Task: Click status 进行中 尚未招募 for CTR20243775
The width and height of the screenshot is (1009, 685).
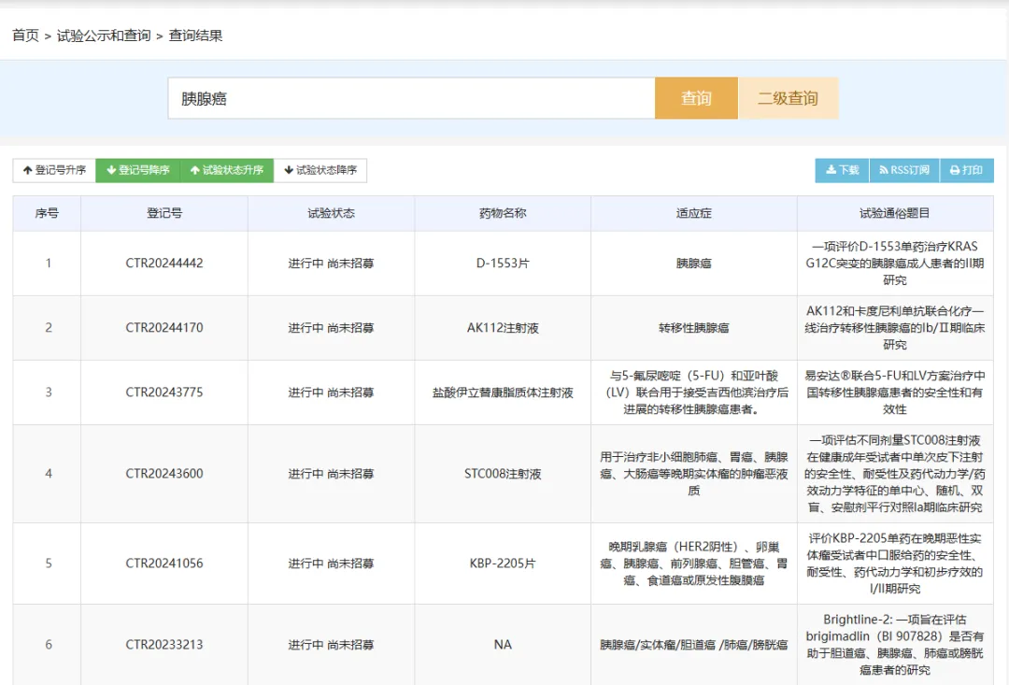Action: (x=331, y=392)
